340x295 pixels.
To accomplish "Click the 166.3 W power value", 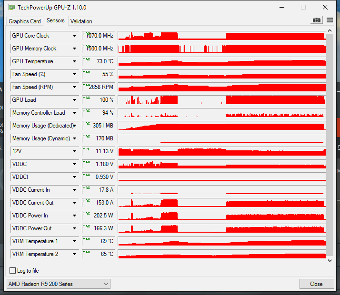I will click(x=99, y=228).
